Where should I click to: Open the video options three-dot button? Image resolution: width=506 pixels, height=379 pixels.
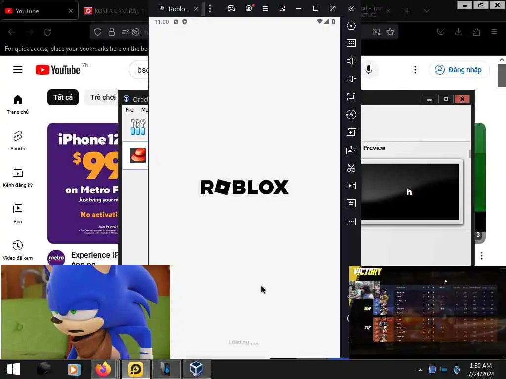(481, 256)
